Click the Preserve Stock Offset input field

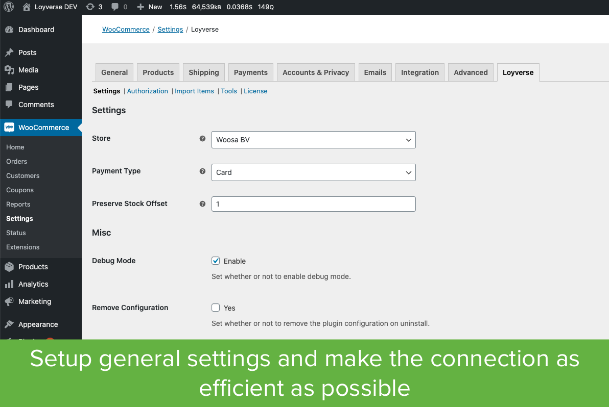(x=313, y=204)
